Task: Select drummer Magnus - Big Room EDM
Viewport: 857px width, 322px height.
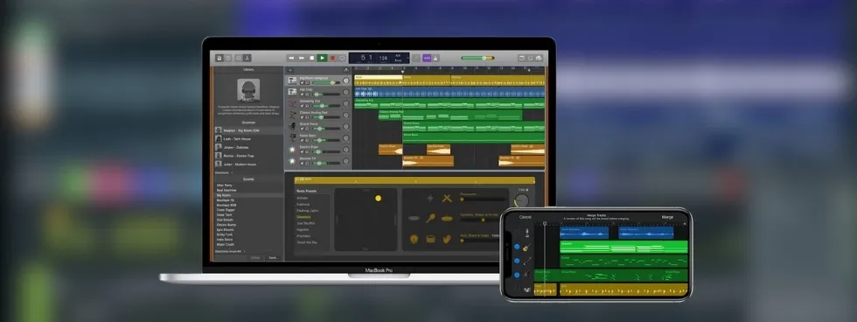Action: pos(249,130)
